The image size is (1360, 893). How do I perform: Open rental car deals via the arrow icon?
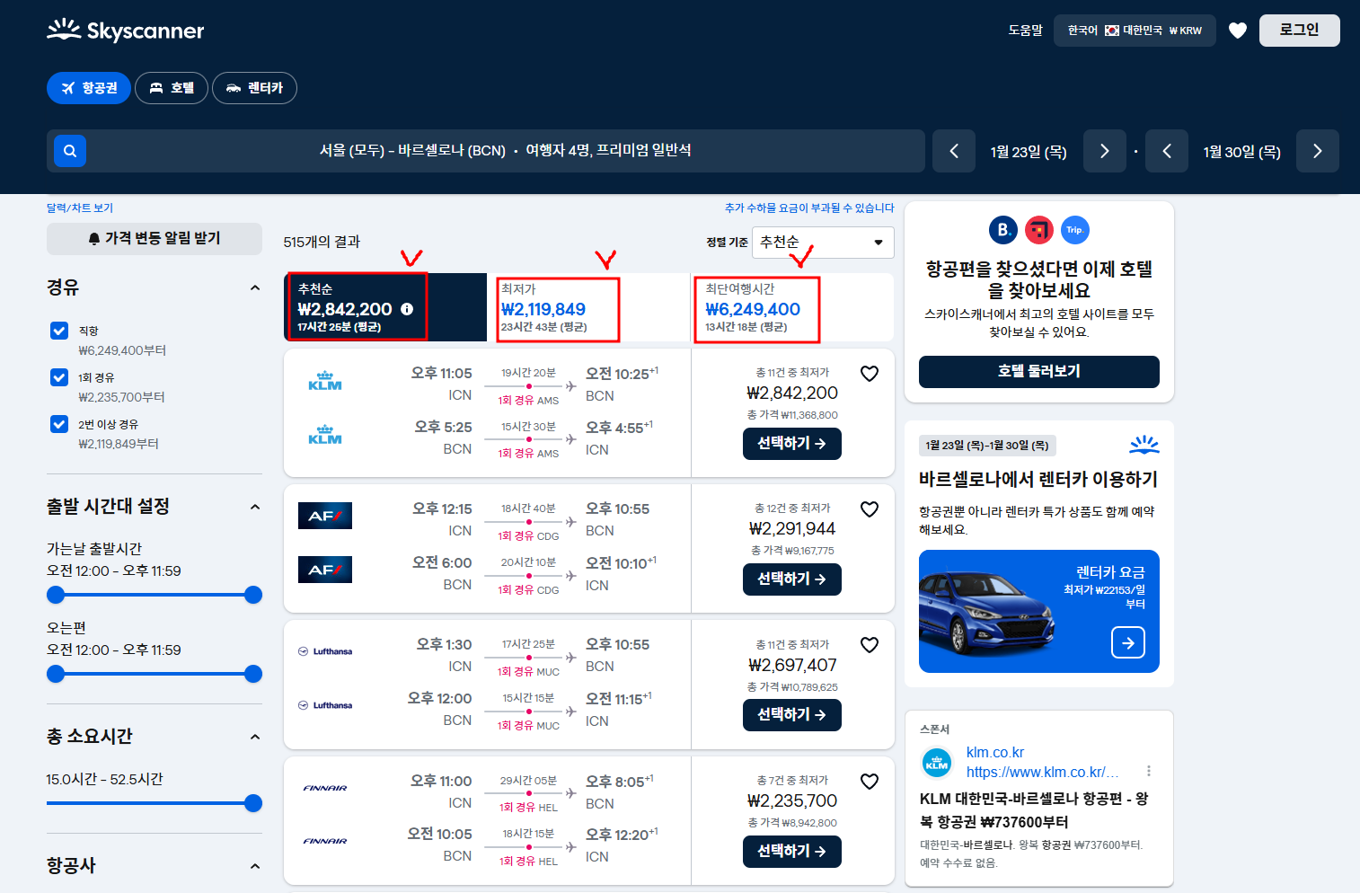[1127, 642]
